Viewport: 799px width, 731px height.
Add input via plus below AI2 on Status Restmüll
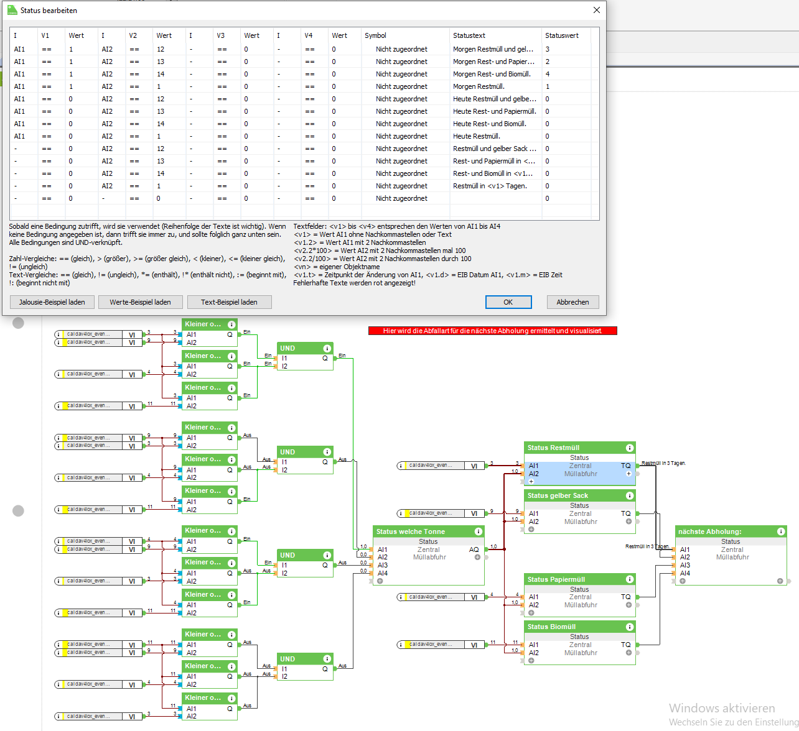point(531,482)
